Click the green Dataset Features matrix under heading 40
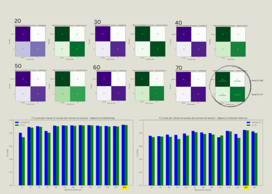The image size is (272, 194). (x=231, y=42)
